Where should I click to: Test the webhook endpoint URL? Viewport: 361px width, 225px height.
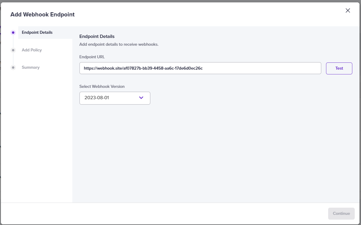(339, 68)
